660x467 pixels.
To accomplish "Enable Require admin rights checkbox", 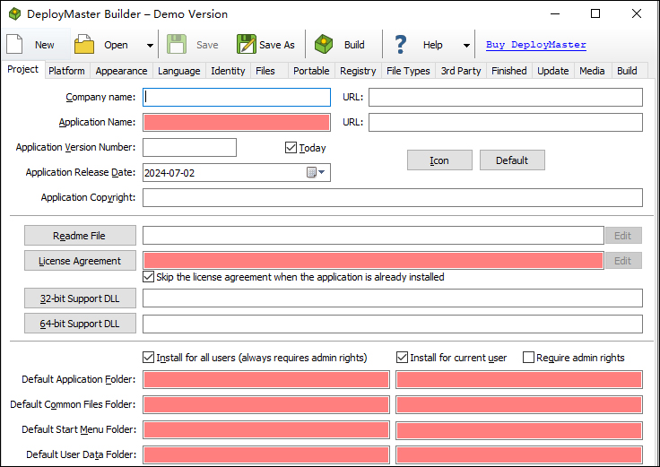I will tap(528, 358).
